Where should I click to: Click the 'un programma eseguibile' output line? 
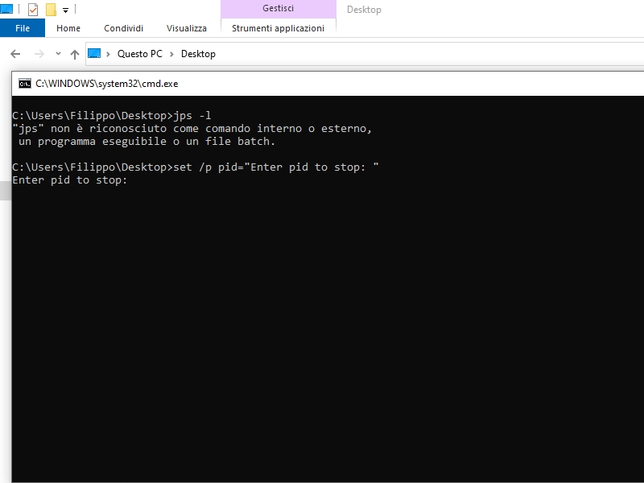[x=147, y=142]
